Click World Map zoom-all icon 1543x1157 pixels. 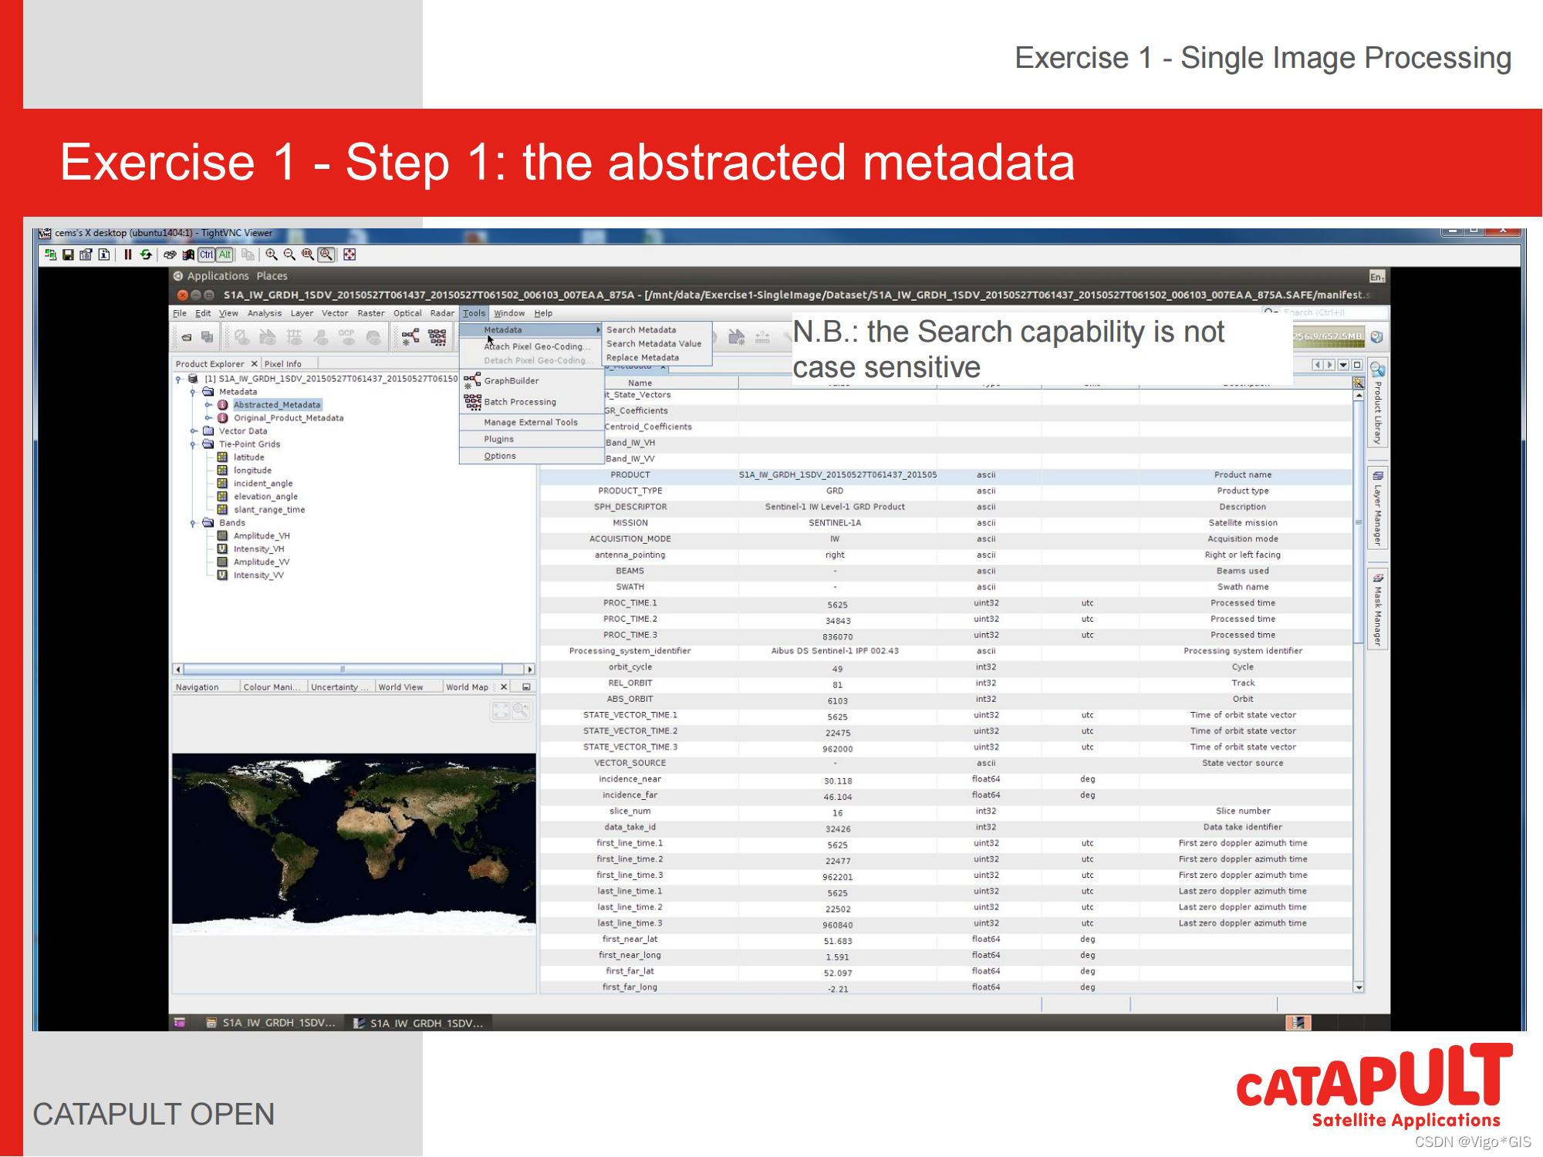(501, 710)
